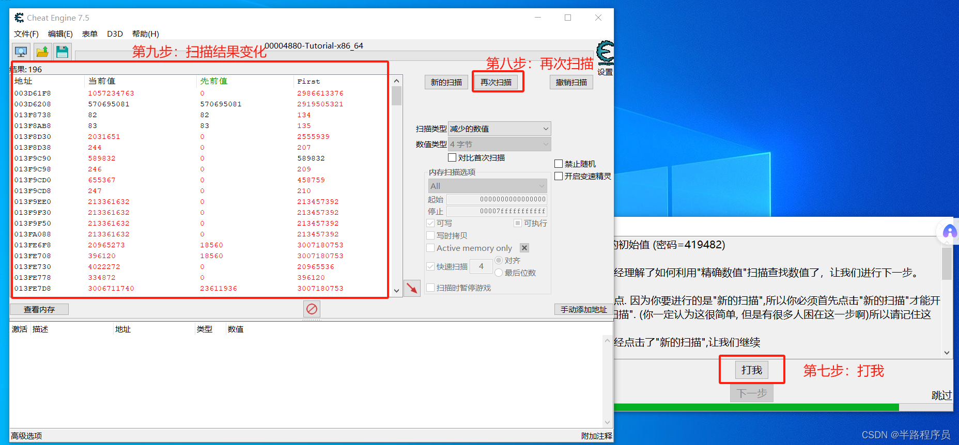Click the First column header
Viewport: 959px width, 445px height.
(x=341, y=81)
